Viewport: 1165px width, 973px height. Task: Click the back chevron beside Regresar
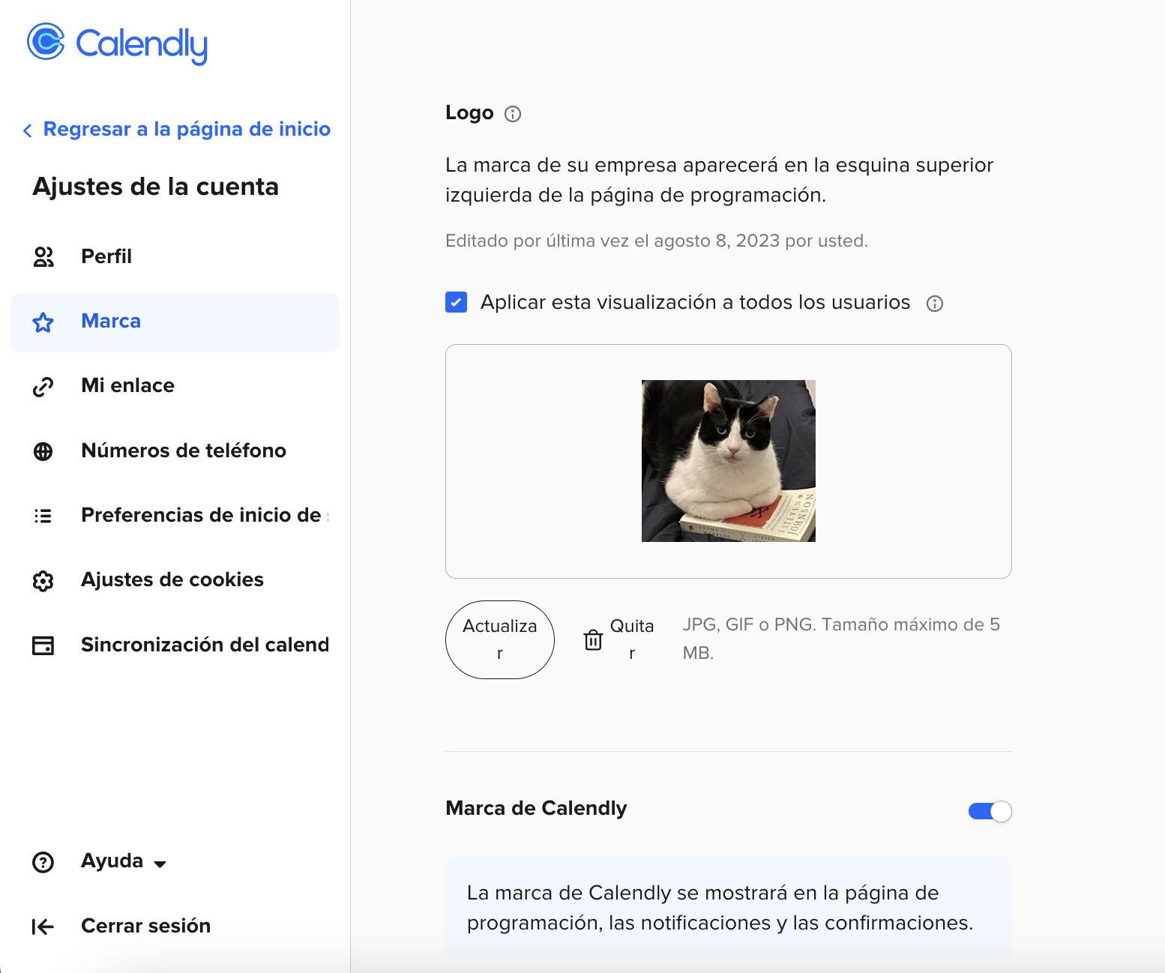[x=28, y=130]
